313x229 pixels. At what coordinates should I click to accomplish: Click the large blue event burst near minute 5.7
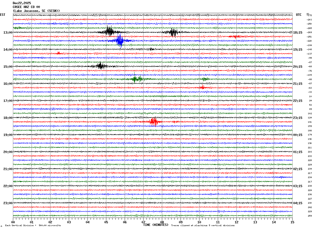click(x=120, y=41)
